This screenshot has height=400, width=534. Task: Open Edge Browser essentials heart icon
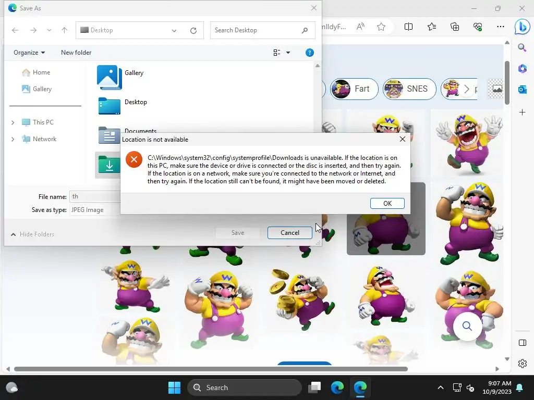pos(478,27)
